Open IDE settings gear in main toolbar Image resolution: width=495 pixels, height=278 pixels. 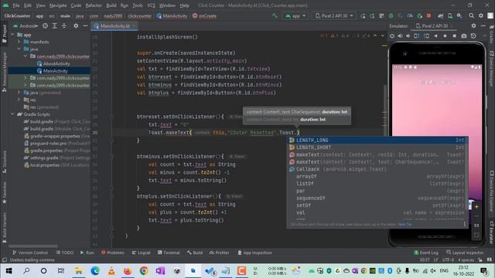(481, 15)
